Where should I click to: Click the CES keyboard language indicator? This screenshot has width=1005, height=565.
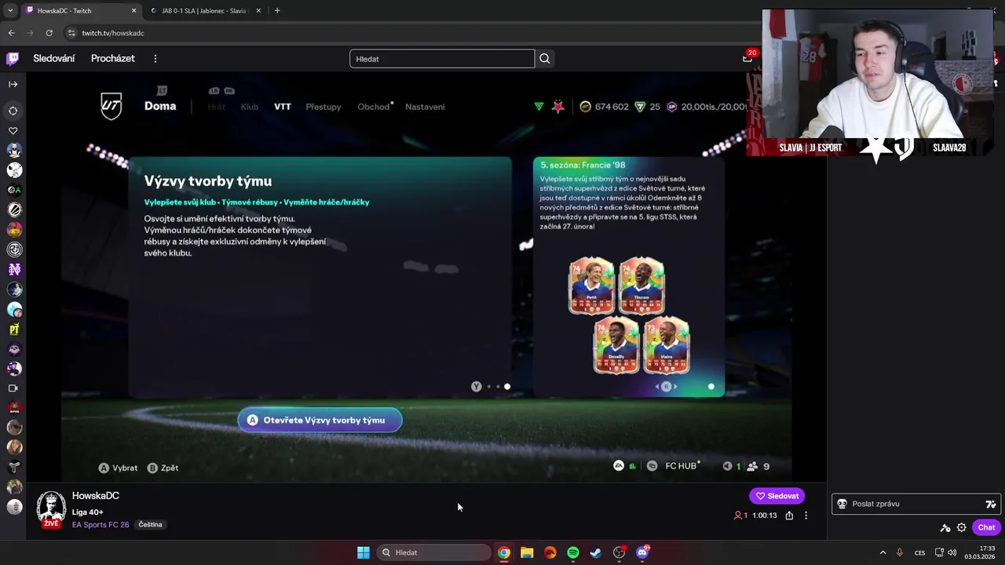click(919, 552)
